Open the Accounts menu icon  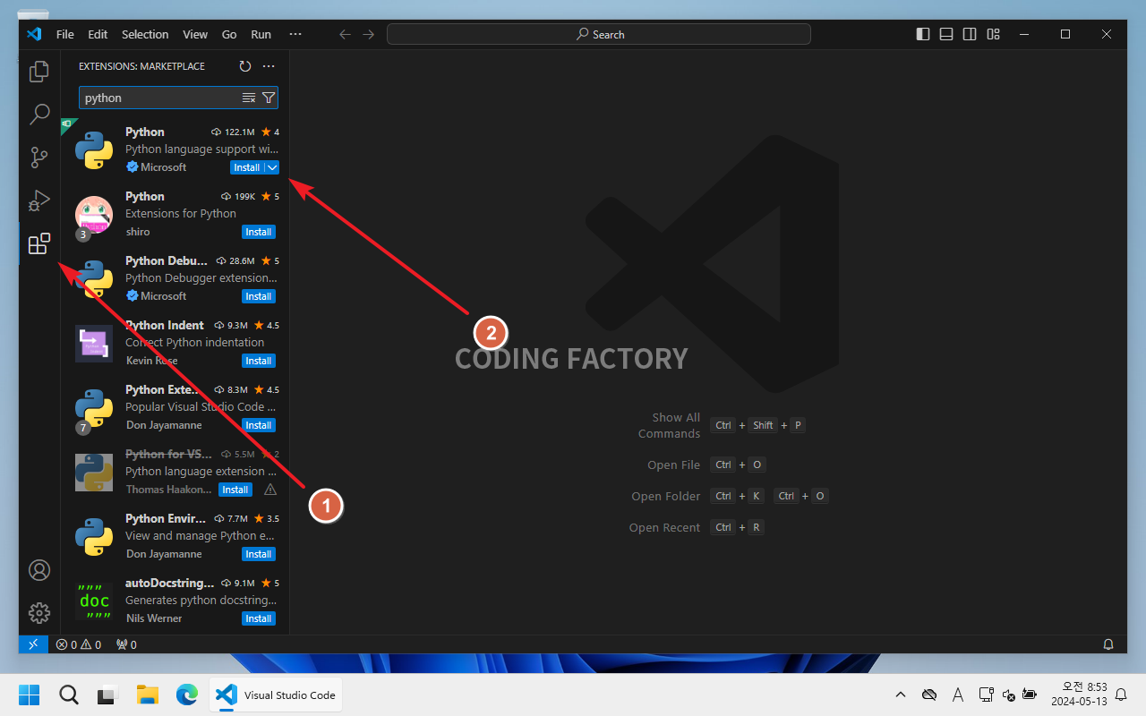click(39, 570)
